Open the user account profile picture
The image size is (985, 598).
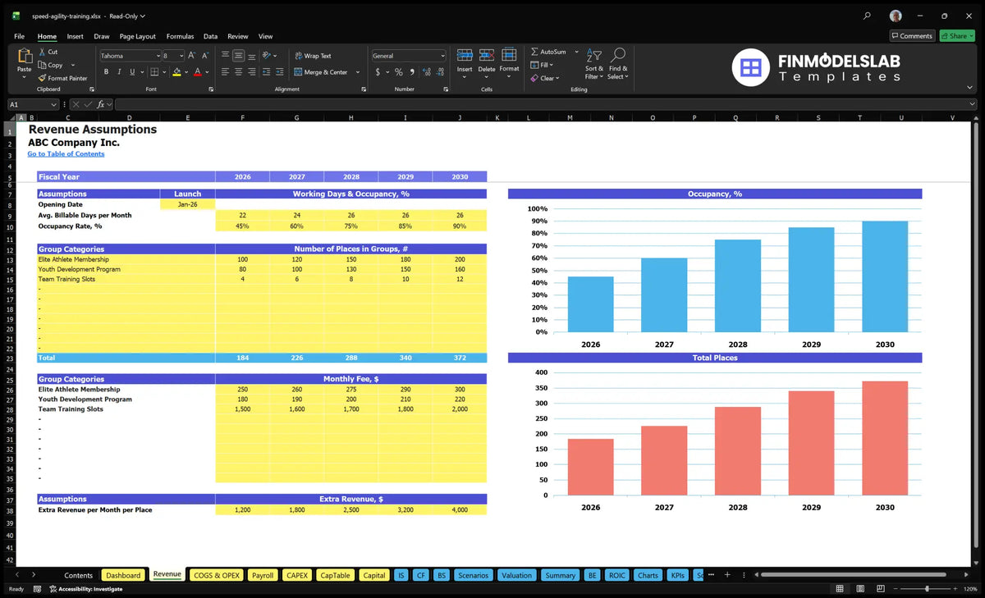896,16
